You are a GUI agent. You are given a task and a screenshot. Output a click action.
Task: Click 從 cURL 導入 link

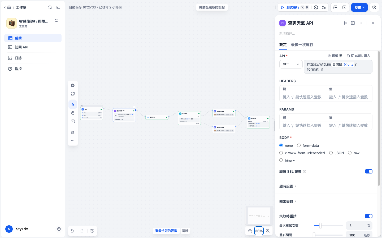click(359, 56)
